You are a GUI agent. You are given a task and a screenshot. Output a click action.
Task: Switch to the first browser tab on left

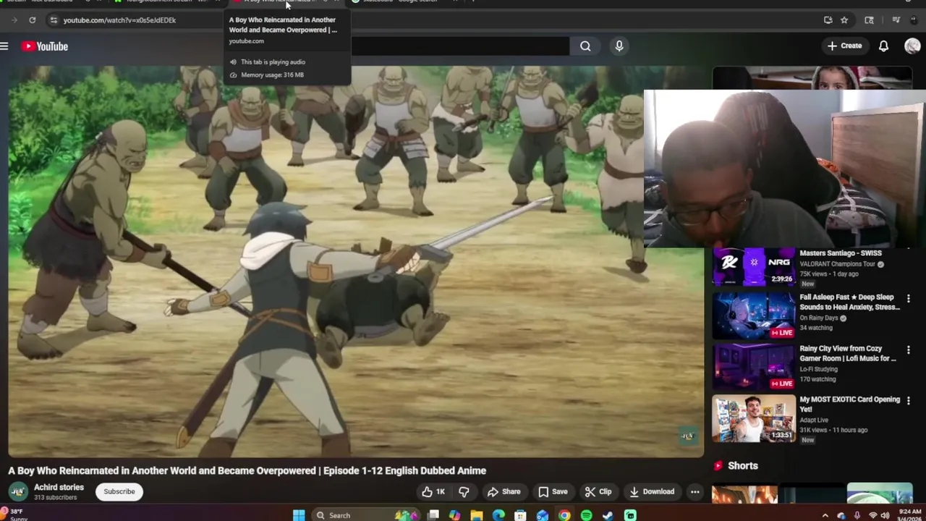pyautogui.click(x=51, y=1)
